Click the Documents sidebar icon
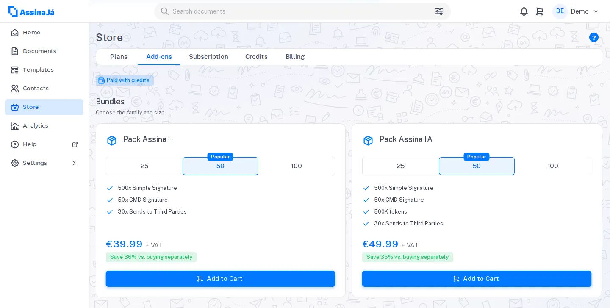This screenshot has width=610, height=308. pyautogui.click(x=15, y=51)
